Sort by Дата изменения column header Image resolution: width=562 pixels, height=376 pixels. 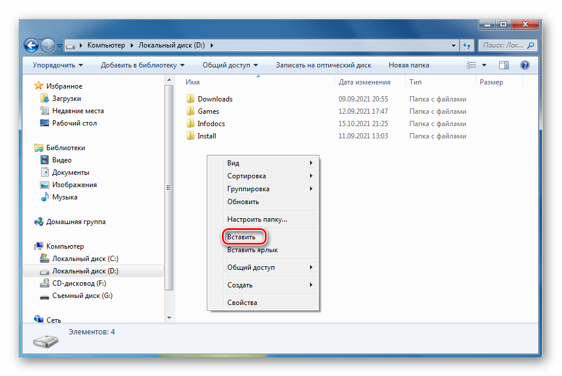(364, 82)
